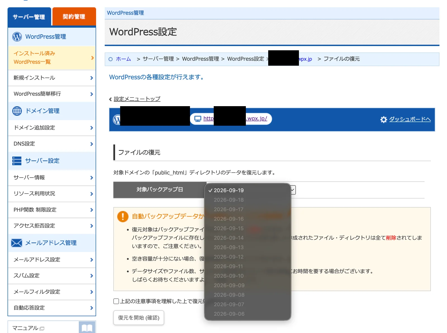The width and height of the screenshot is (447, 333).
Task: Open DNS設定 menu item
Action: (x=52, y=144)
